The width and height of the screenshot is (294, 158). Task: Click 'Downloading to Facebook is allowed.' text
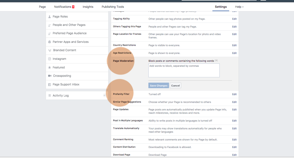pyautogui.click(x=170, y=147)
